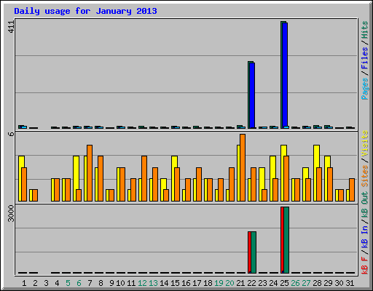Image resolution: width=373 pixels, height=291 pixels.
Task: Click the tall blue Files bar for day 25
Action: 285,75
